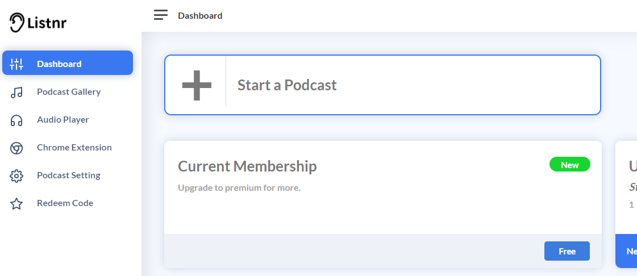Screen dimensions: 637x276
Task: Click the headphones Audio Player icon
Action: pos(16,120)
